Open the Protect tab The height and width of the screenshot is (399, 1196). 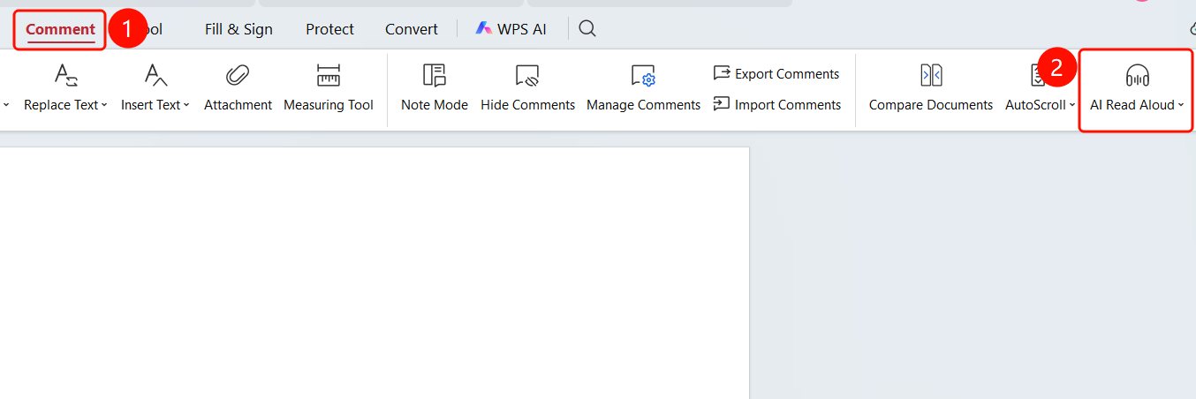[329, 29]
